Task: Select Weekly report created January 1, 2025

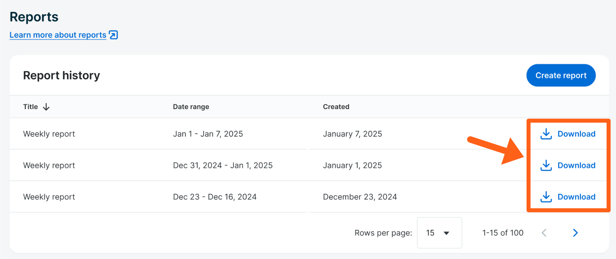Action: point(49,165)
